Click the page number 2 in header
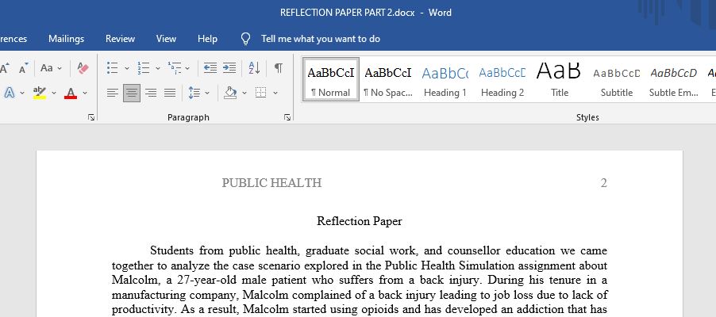 [603, 183]
